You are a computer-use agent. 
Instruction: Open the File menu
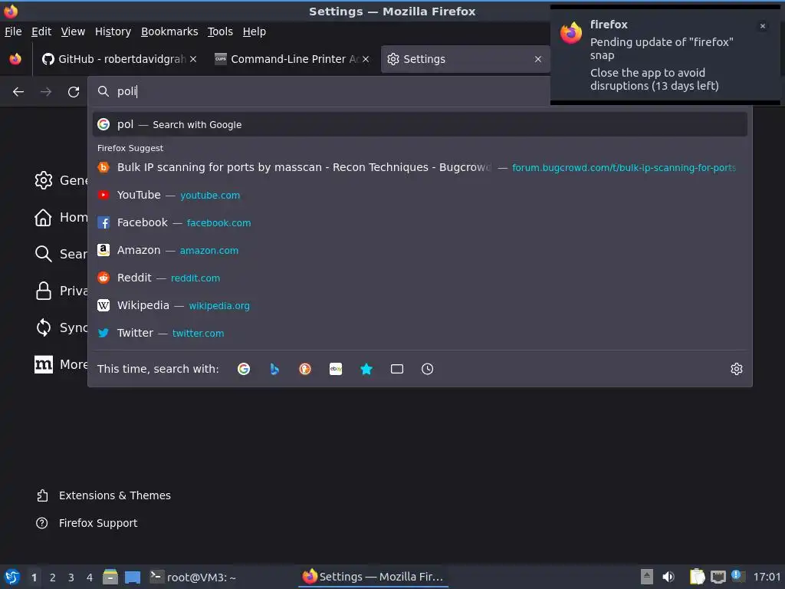13,31
